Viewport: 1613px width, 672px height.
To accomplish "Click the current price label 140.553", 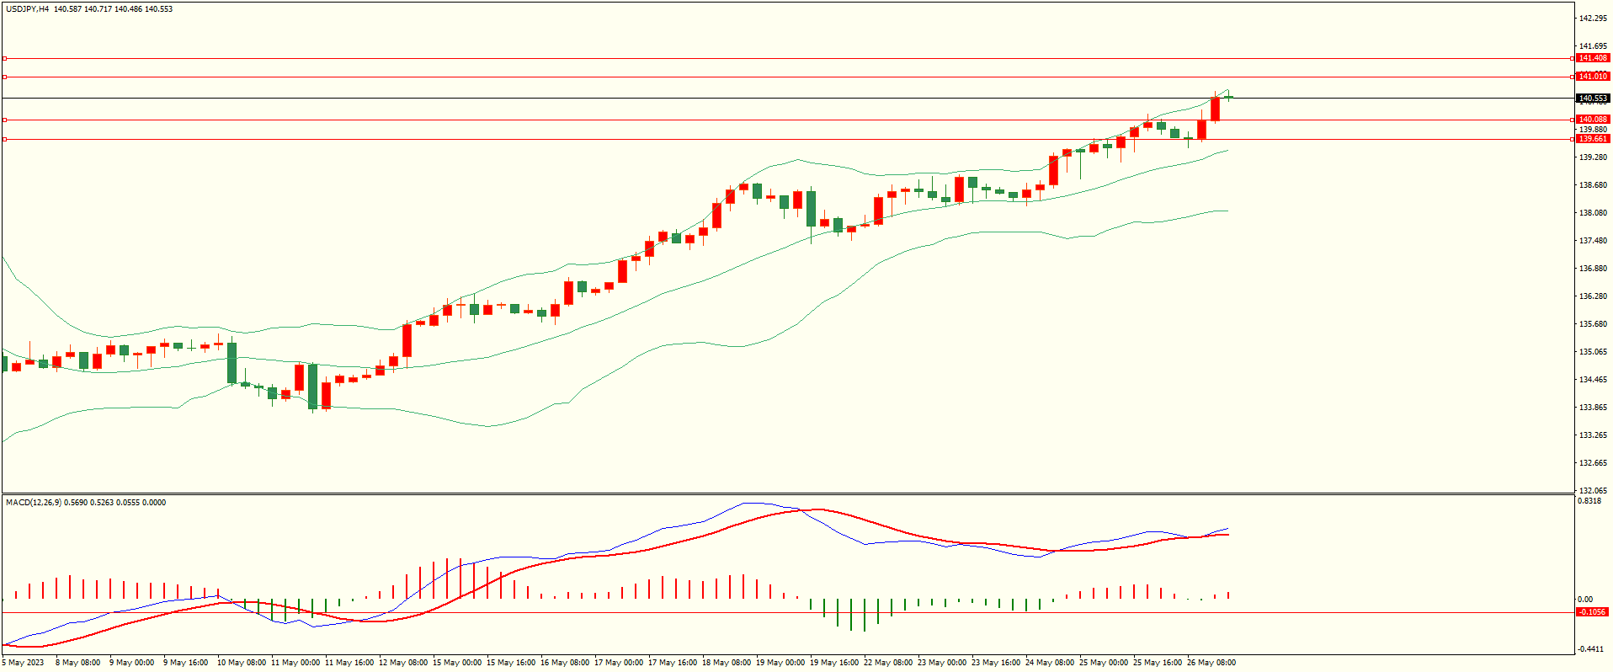I will [1593, 99].
